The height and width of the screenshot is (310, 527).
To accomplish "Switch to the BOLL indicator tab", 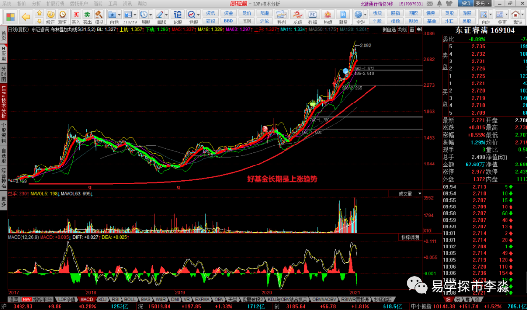I will pyautogui.click(x=130, y=299).
